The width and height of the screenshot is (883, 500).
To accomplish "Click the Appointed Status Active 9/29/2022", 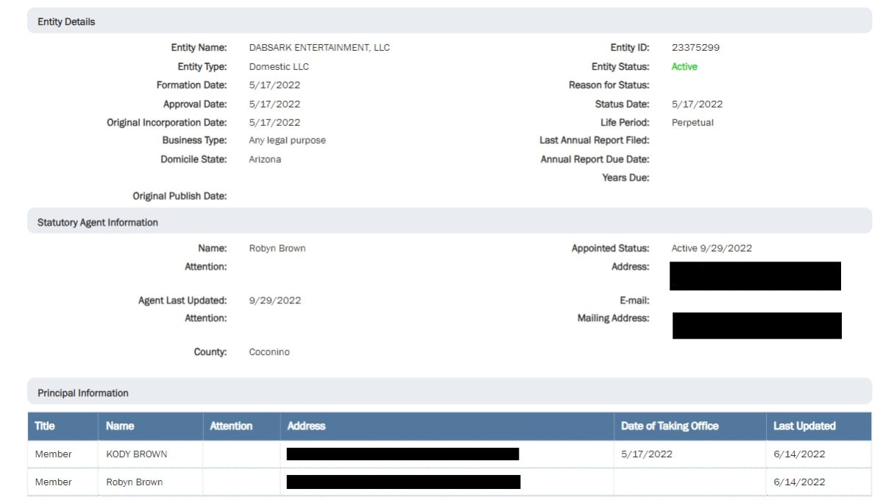I will [710, 248].
